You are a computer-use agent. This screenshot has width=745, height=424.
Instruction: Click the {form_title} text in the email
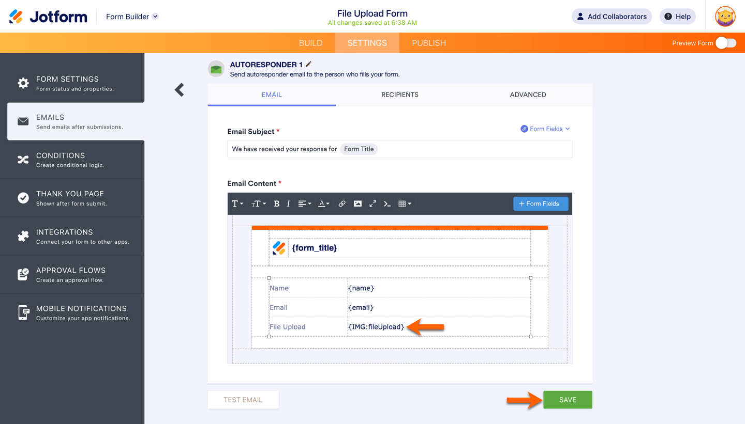315,248
